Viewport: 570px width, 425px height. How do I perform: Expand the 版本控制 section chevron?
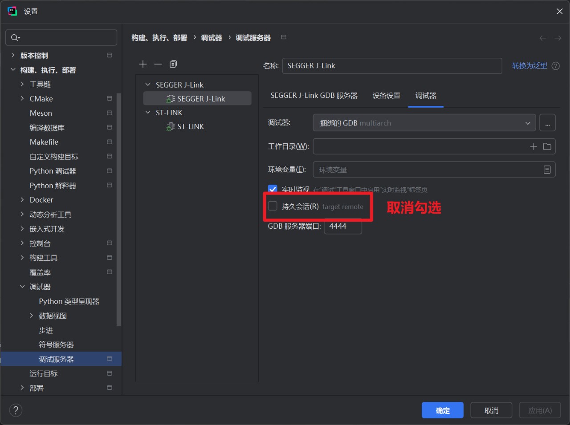pos(13,55)
